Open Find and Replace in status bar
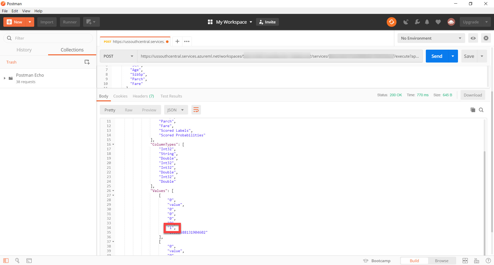Image resolution: width=494 pixels, height=265 pixels. point(17,261)
